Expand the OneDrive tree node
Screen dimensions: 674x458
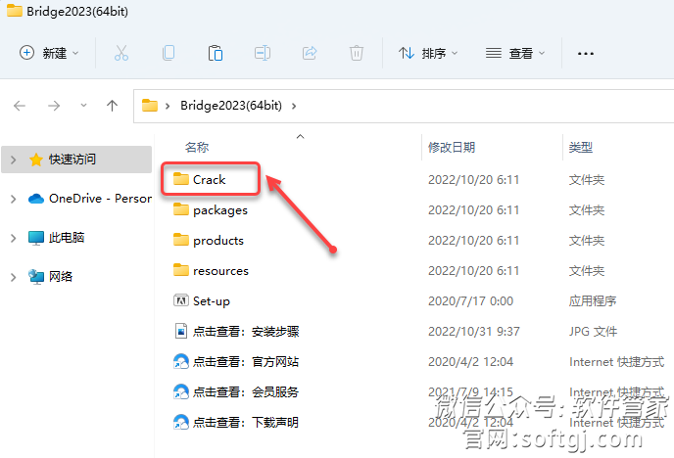[14, 199]
